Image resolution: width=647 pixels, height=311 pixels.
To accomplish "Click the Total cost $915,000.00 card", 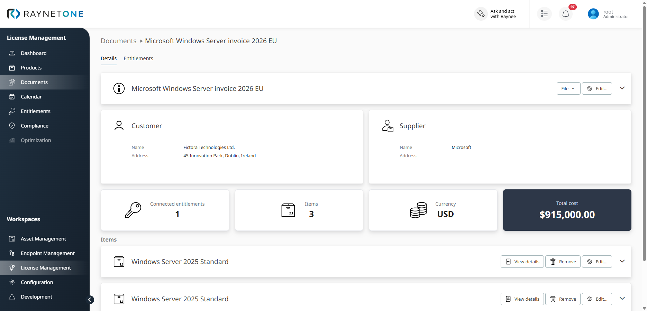I will click(x=567, y=210).
